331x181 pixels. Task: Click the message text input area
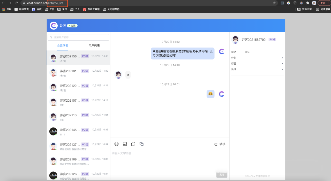[x=170, y=160]
